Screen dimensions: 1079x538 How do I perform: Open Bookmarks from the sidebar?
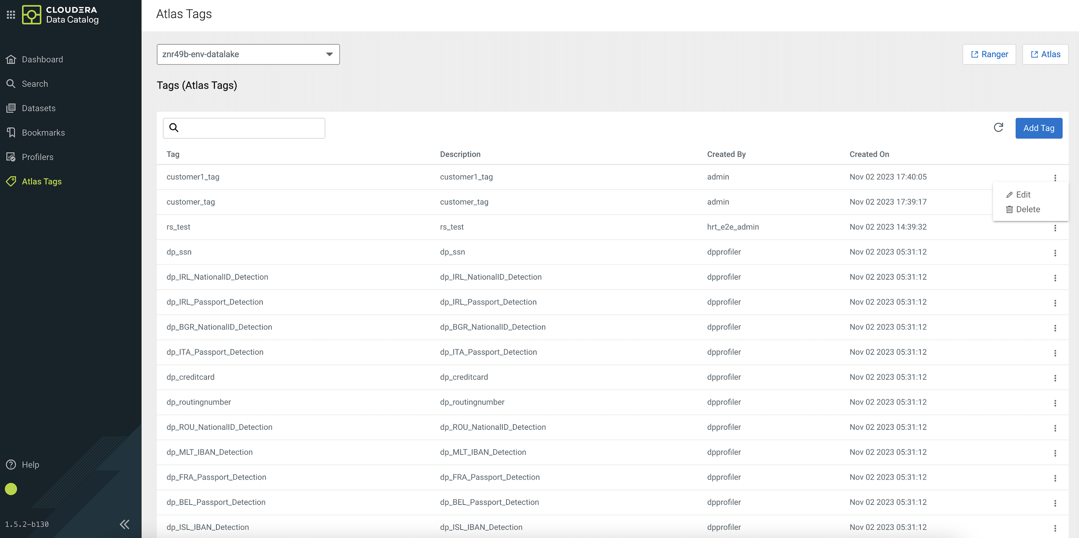(43, 132)
